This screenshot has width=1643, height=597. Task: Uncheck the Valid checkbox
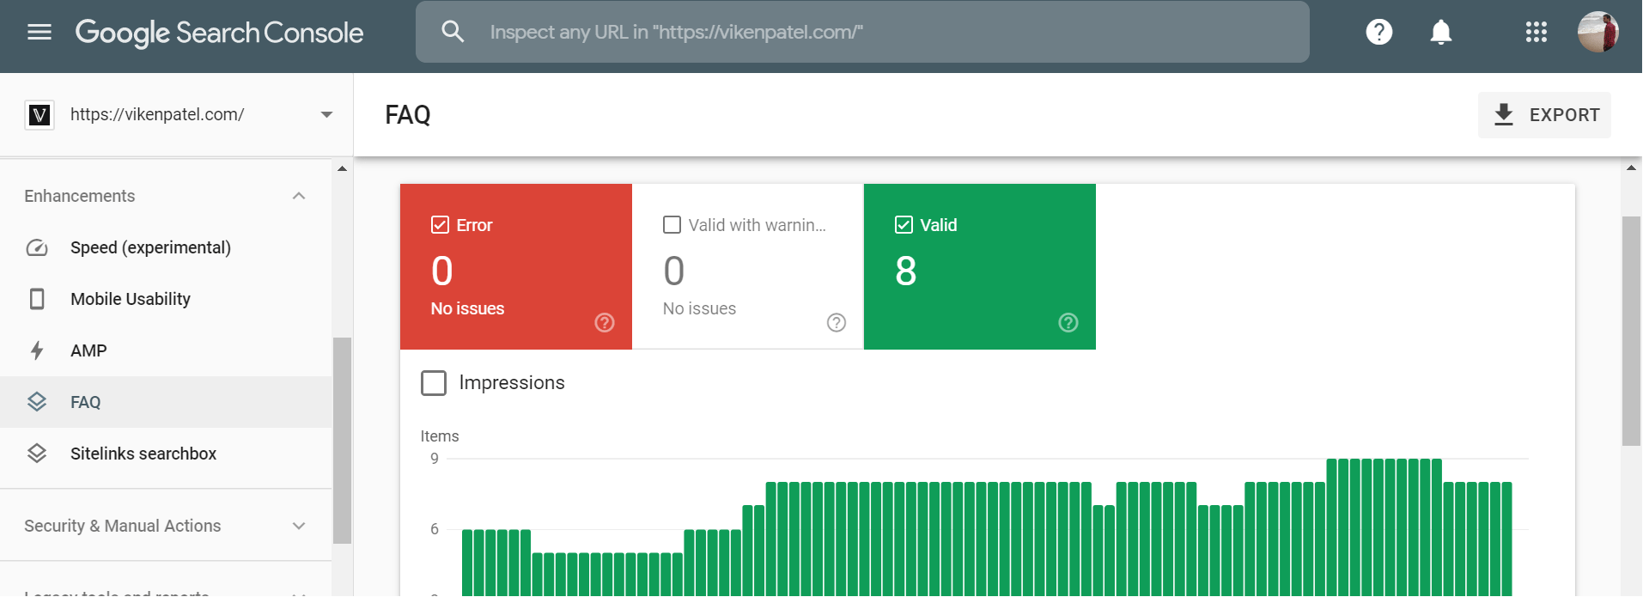click(904, 225)
